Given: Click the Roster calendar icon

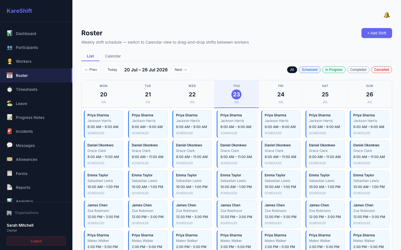Looking at the screenshot, I should click(x=9, y=75).
